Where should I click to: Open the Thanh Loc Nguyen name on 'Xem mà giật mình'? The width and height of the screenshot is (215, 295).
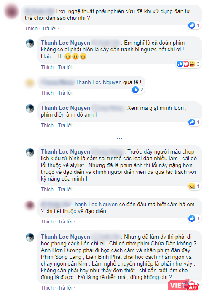66,108
